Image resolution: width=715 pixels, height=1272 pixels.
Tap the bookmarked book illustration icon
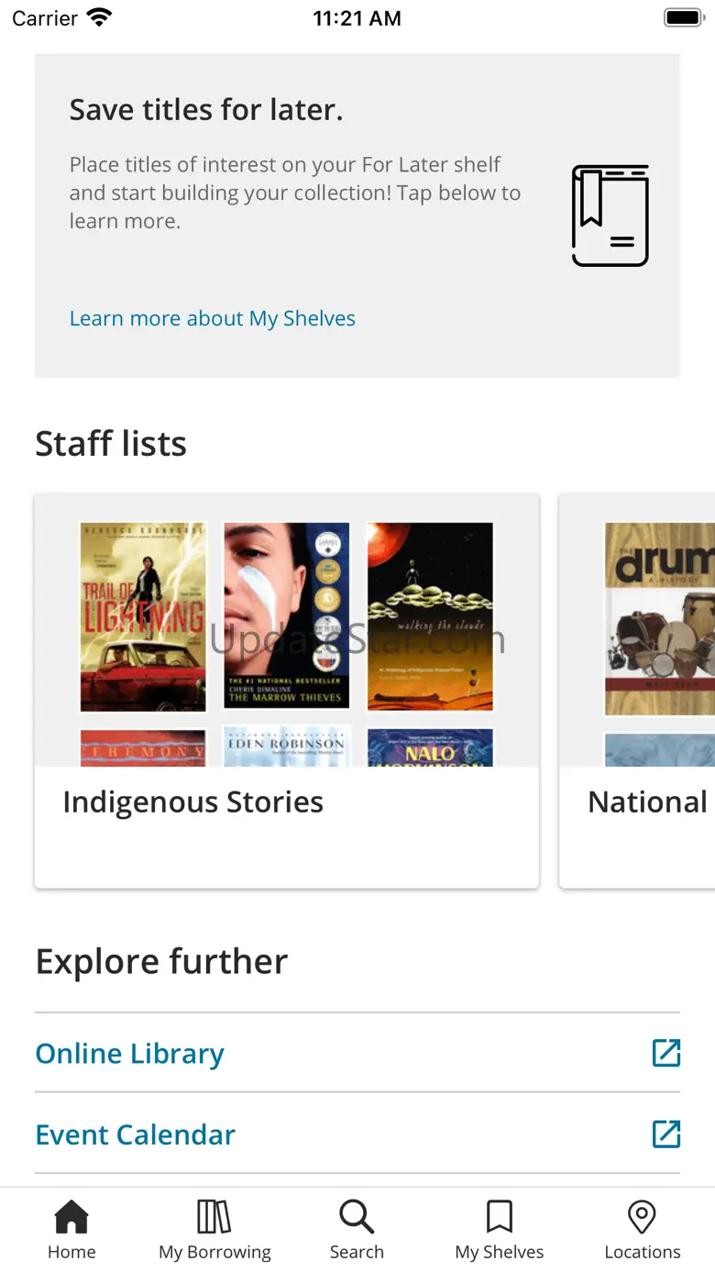click(x=610, y=216)
